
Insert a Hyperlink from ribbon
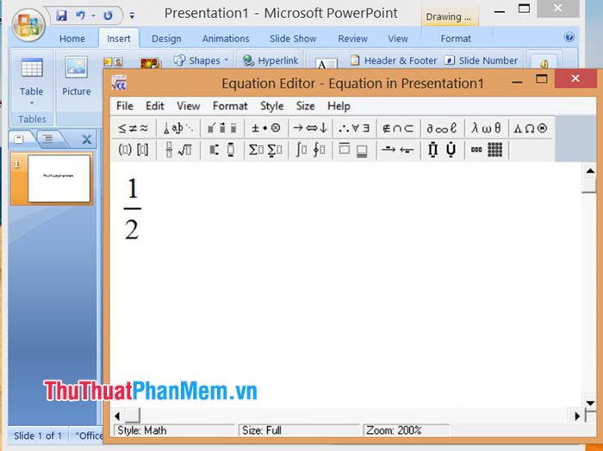click(x=270, y=60)
